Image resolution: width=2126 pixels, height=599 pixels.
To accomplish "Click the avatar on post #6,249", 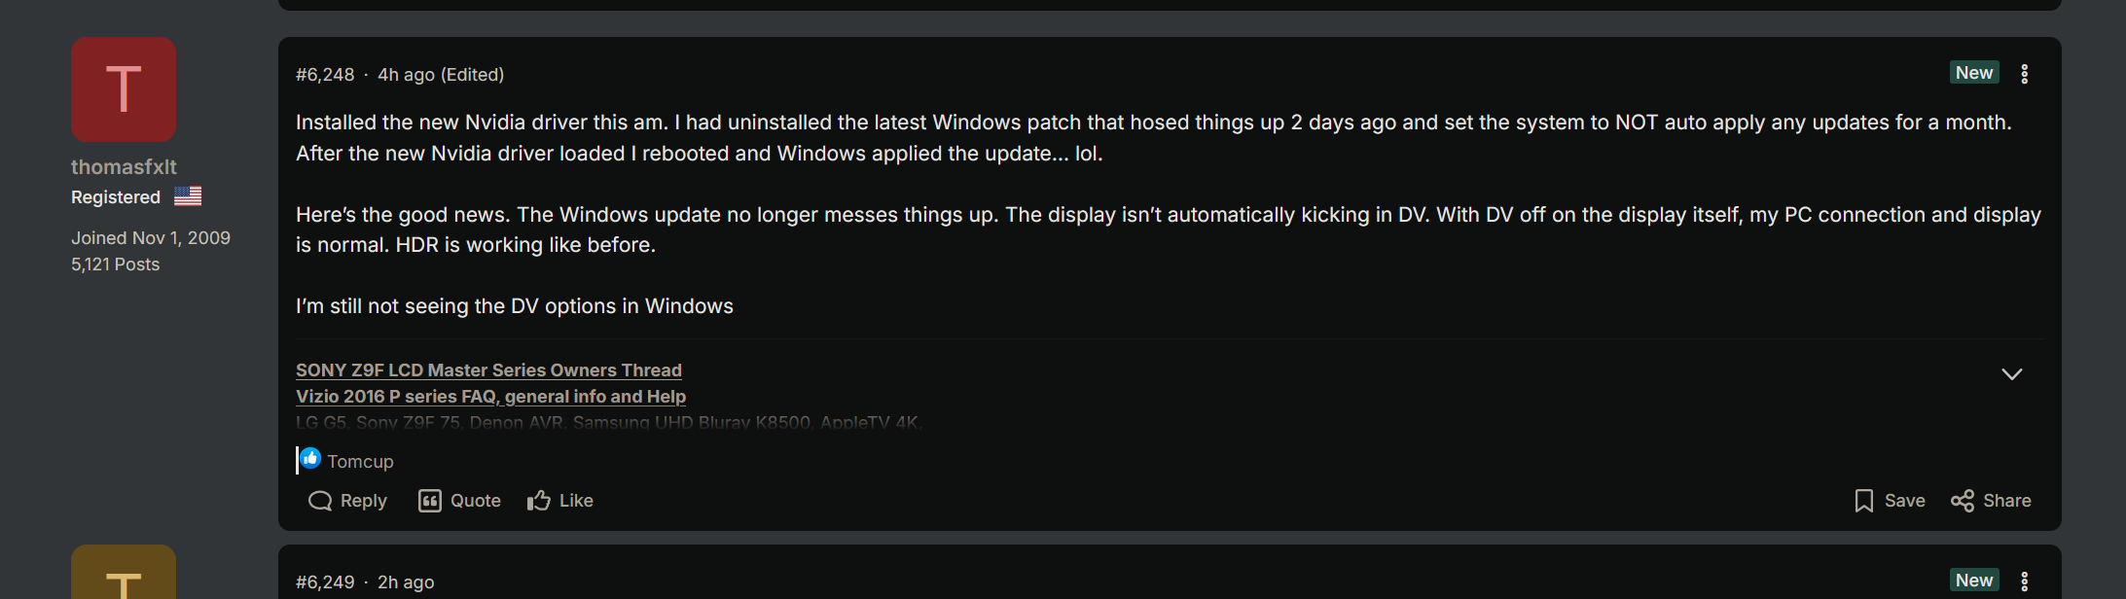I will (123, 583).
